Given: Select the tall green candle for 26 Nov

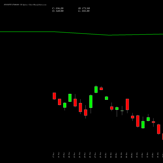Looking at the screenshot, I should click(x=91, y=102).
